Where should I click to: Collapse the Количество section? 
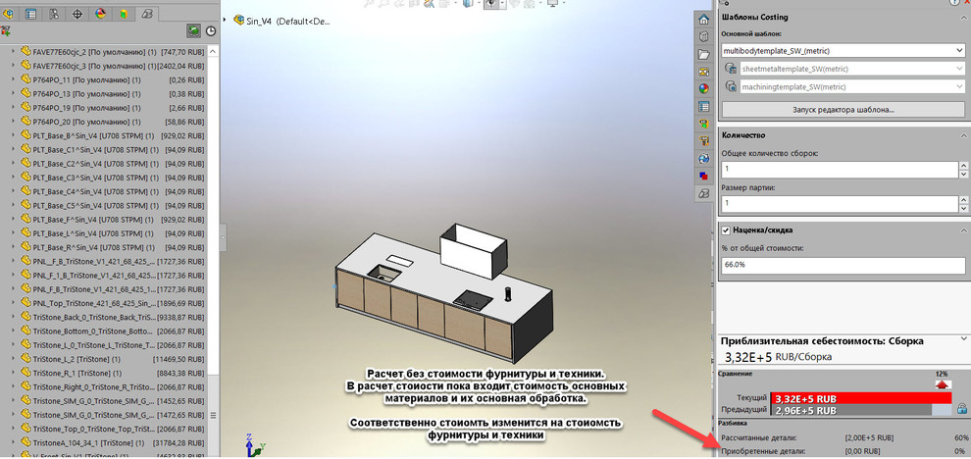(958, 135)
